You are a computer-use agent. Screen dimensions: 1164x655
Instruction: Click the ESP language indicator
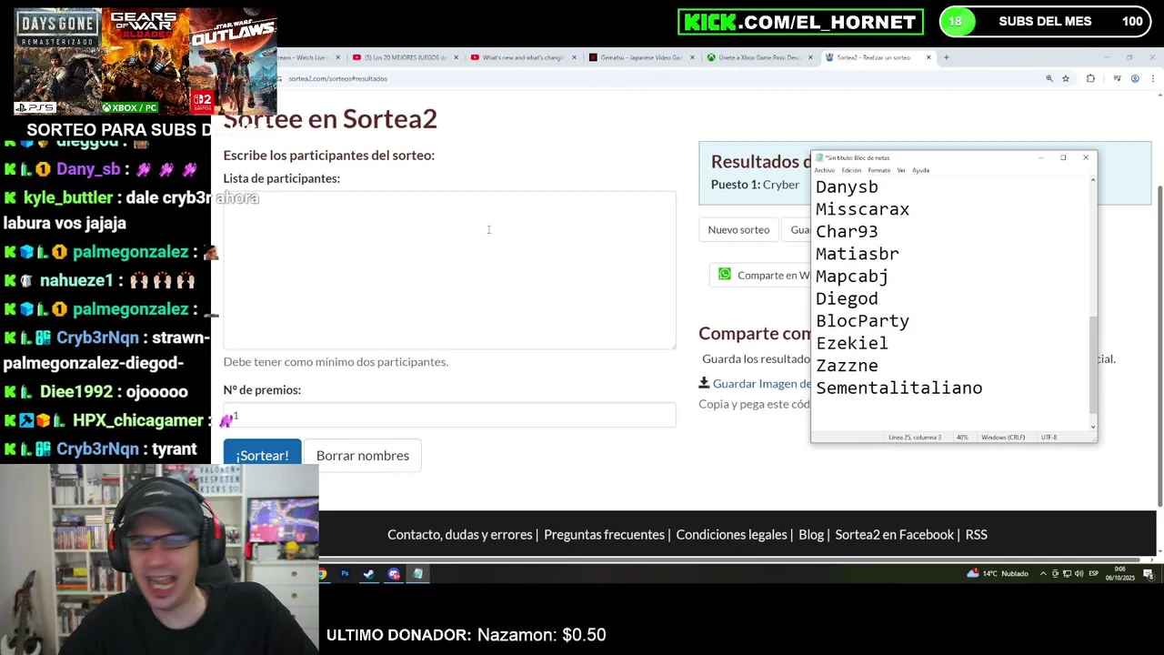pyautogui.click(x=1094, y=574)
